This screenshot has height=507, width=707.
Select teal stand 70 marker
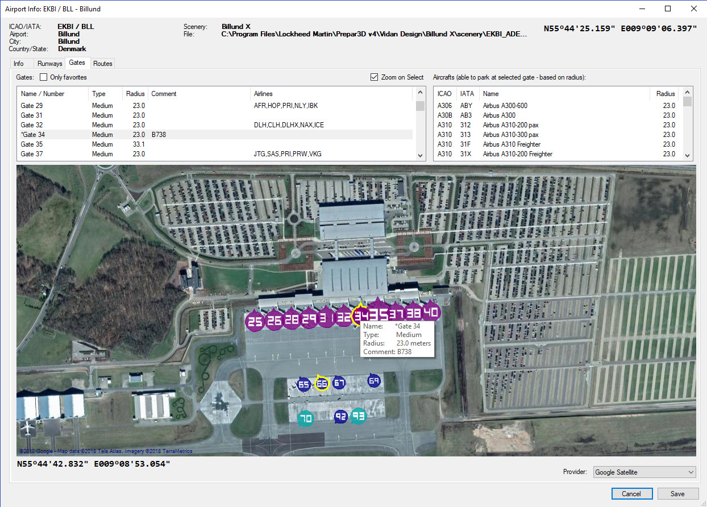point(306,419)
